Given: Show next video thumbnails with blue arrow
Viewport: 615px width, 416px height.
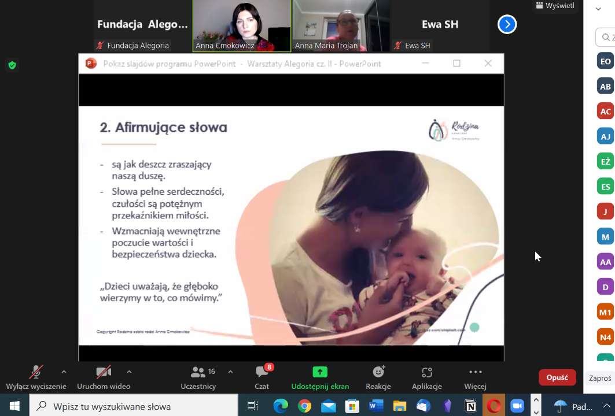Looking at the screenshot, I should pos(507,24).
